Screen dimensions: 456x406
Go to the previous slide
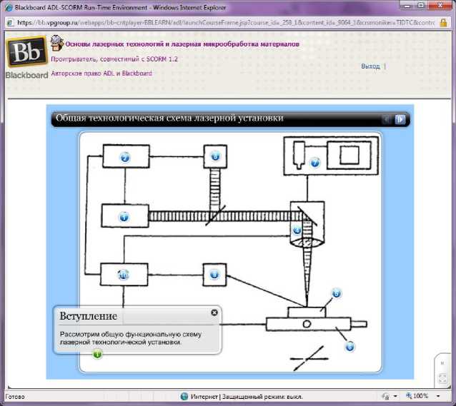click(x=387, y=119)
